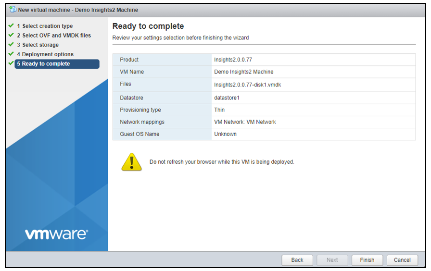Click the Demo Insights2 Machine VM name value
Image resolution: width=431 pixels, height=271 pixels.
244,72
